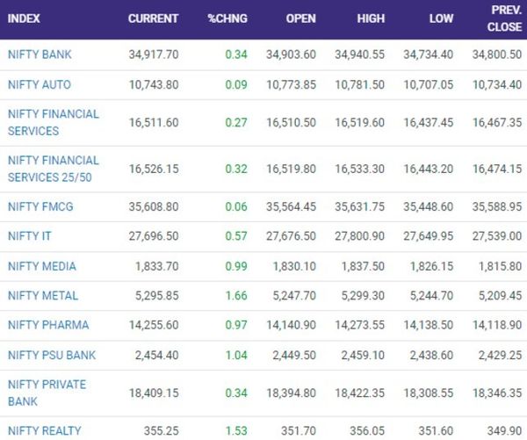This screenshot has width=527, height=440.
Task: Click NIFTY PHARMA percent change 0.97
Action: [x=236, y=325]
